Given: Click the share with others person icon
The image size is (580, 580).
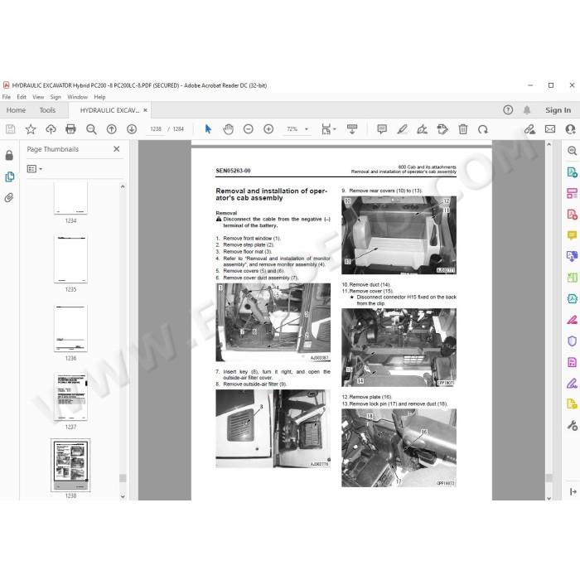Looking at the screenshot, I should (570, 129).
